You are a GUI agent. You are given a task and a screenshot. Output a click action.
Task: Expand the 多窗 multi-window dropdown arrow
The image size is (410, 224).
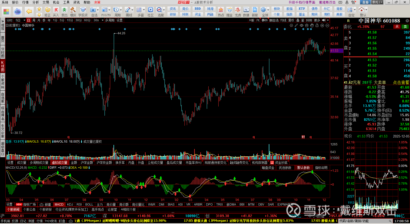coord(144,10)
